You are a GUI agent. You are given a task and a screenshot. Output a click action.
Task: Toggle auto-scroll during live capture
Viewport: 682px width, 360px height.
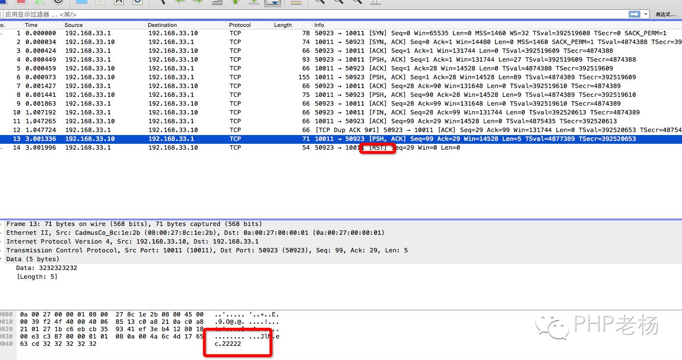tap(272, 2)
